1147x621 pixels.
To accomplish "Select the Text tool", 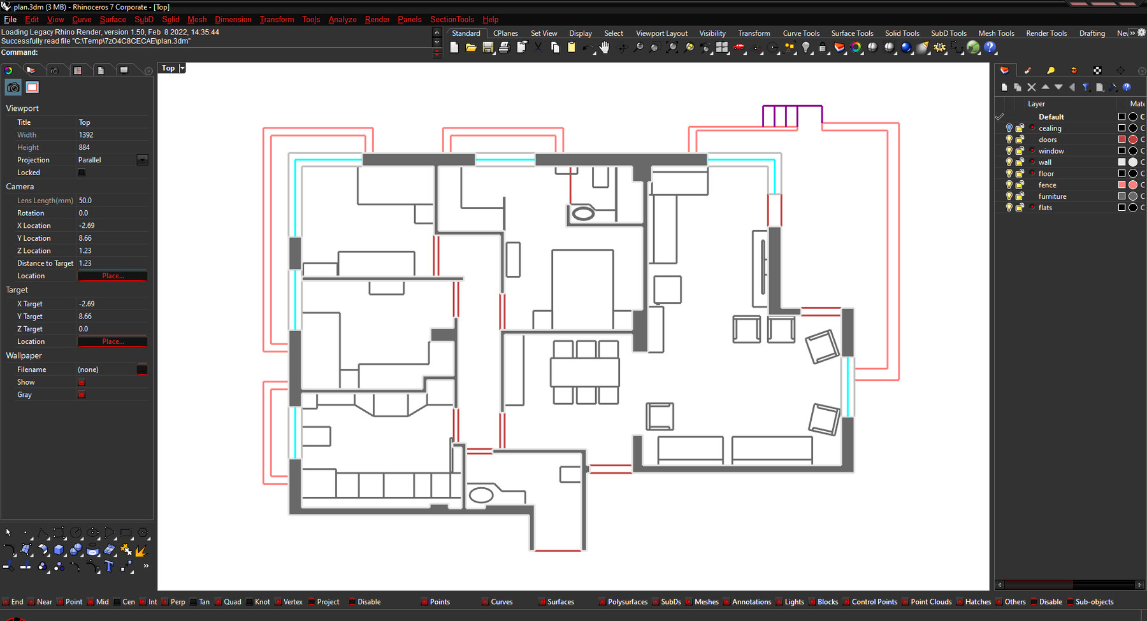I will 108,567.
